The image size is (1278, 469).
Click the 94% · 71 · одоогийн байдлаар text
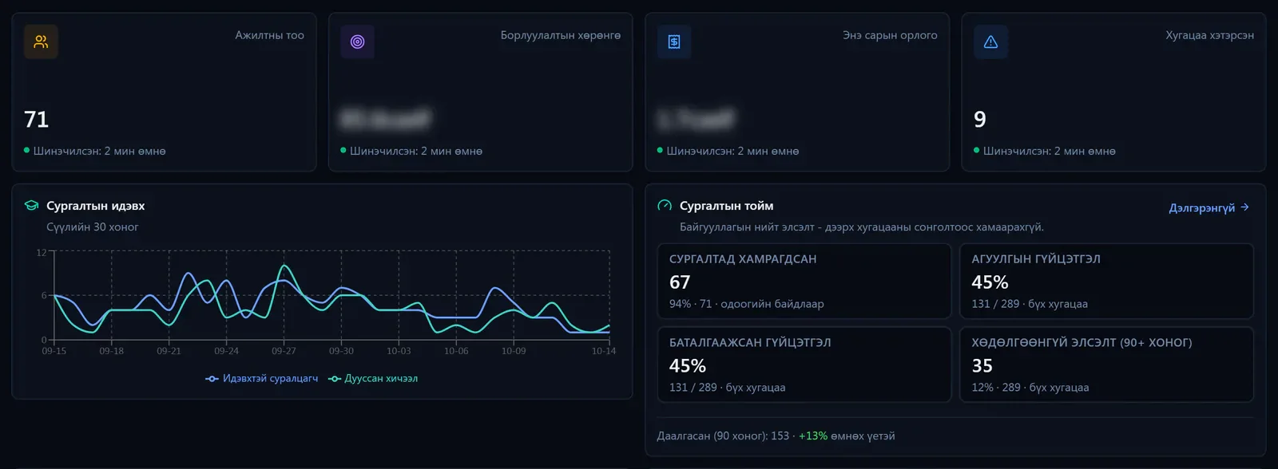747,304
